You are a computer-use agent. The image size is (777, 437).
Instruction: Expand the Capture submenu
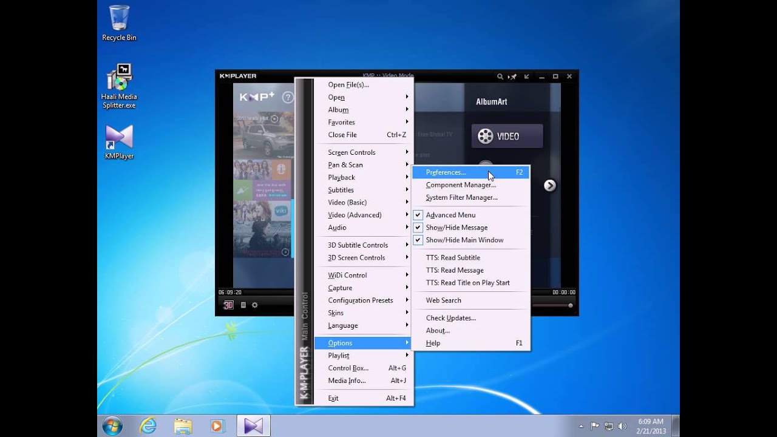(363, 288)
